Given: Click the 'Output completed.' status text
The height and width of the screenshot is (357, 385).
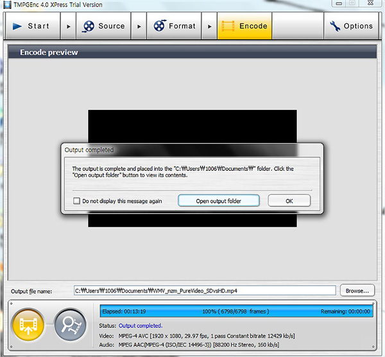Looking at the screenshot, I should (141, 326).
